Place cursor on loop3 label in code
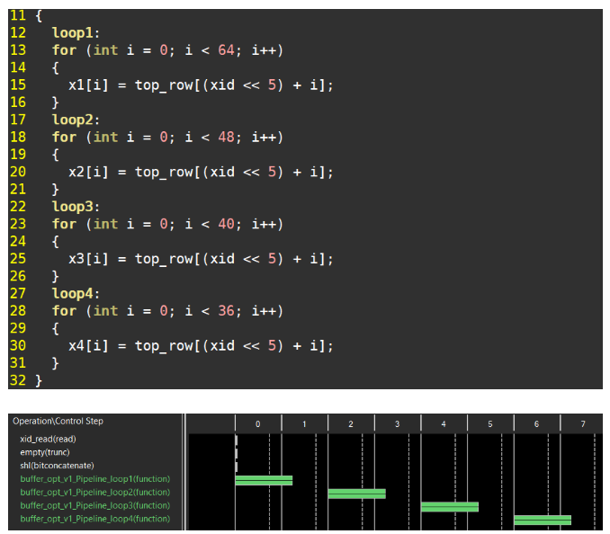Viewport: 610px width, 534px height. click(76, 207)
